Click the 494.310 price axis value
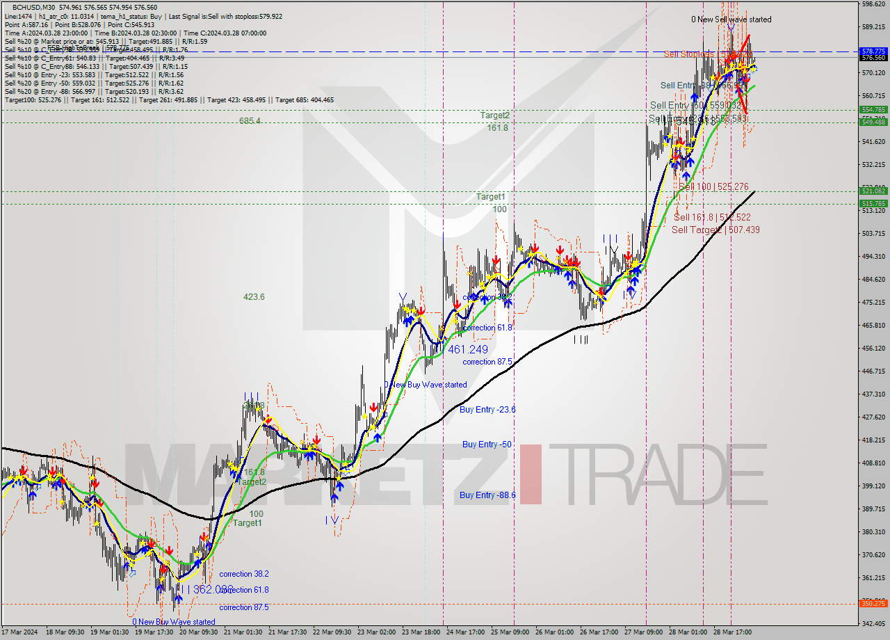The height and width of the screenshot is (640, 890). point(874,256)
